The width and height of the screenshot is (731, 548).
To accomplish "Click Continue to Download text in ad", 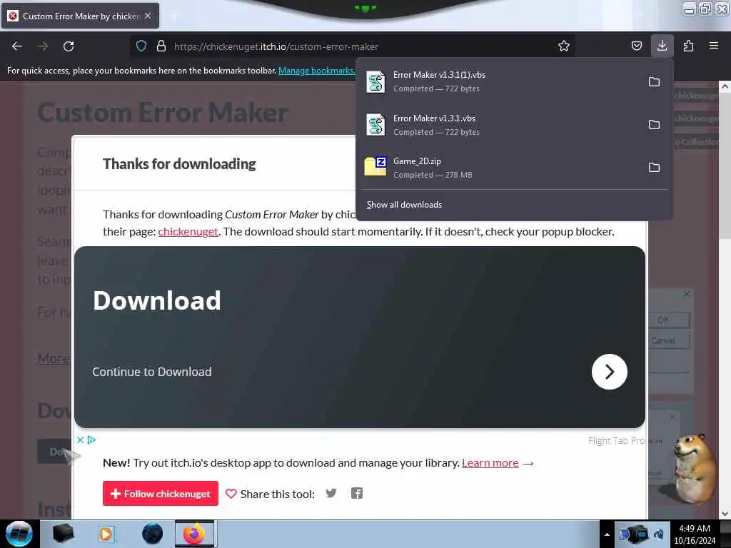I will tap(152, 371).
